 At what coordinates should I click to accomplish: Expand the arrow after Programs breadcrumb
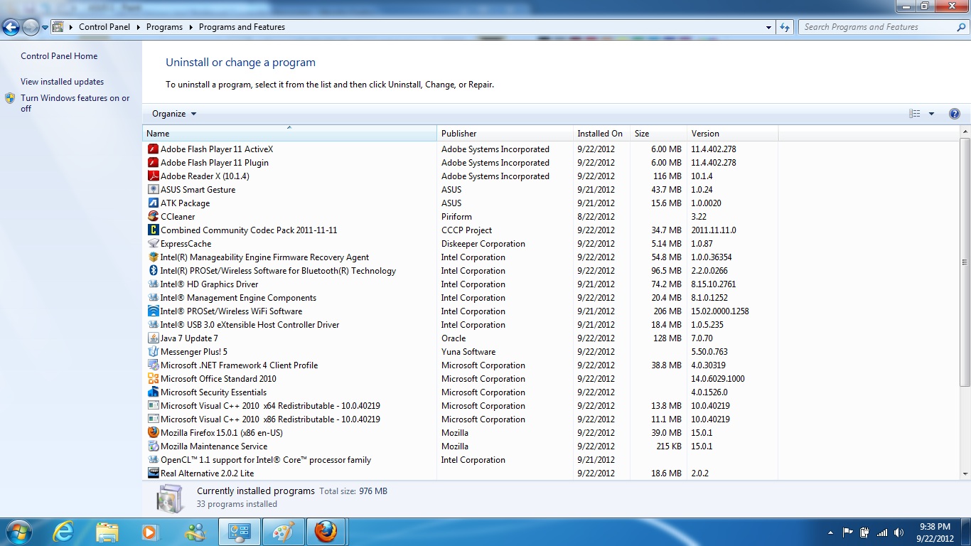[191, 27]
